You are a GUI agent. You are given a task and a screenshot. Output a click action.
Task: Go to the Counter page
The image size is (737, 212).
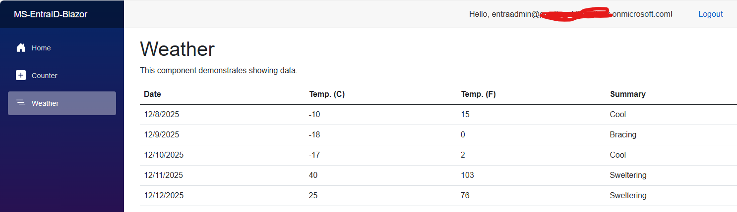pos(44,76)
